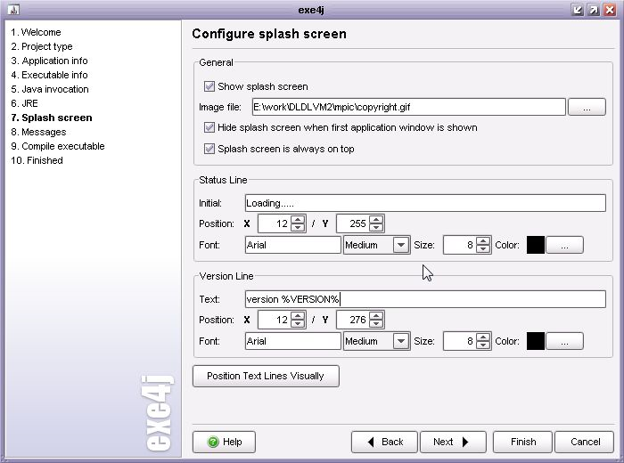Toggle the Show splash screen checkbox
Screen dimensions: 624x463
pos(209,86)
